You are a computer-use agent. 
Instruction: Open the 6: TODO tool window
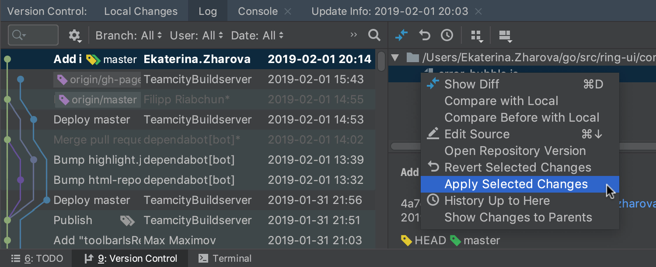37,259
